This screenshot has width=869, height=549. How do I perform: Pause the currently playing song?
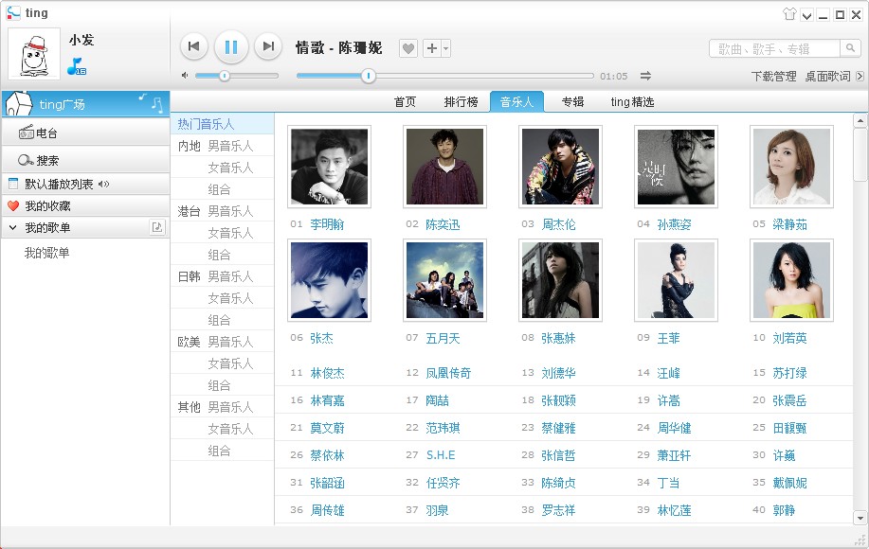pyautogui.click(x=231, y=46)
